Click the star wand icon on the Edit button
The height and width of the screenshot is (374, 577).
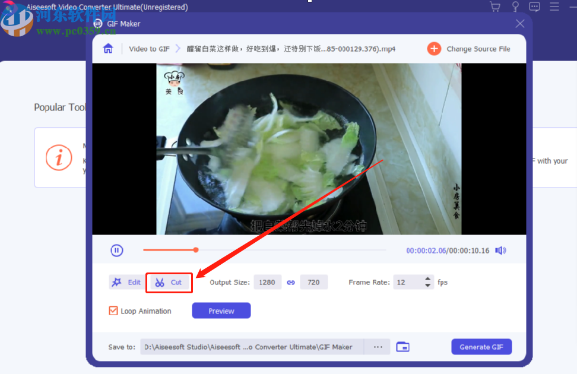click(x=117, y=283)
